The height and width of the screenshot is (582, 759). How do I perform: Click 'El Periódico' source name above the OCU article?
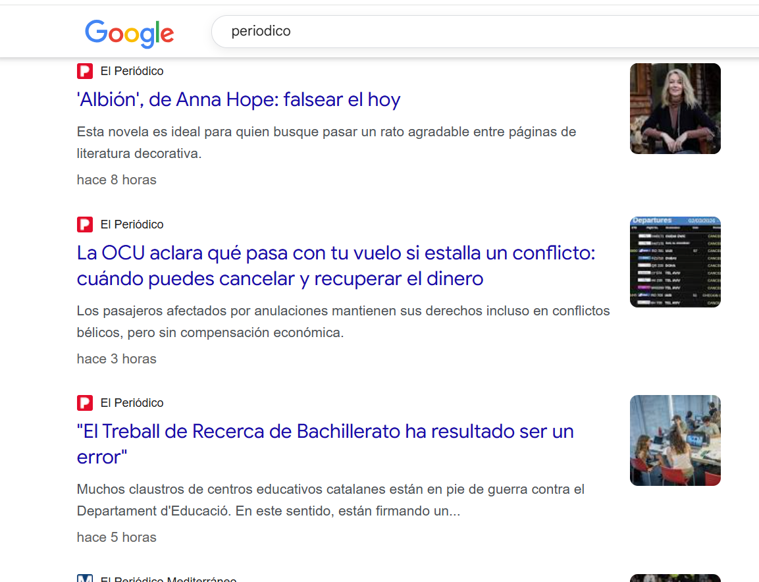(132, 225)
